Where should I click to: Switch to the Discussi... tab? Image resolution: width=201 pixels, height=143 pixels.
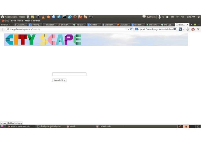123,25
